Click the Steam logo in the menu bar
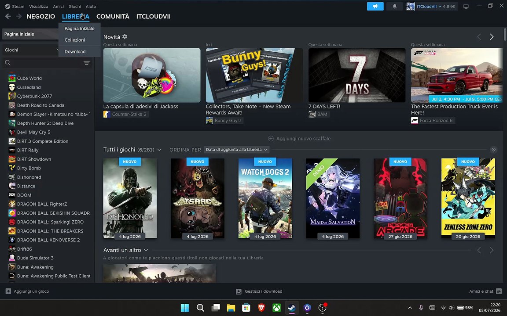The width and height of the screenshot is (507, 316). 7,6
